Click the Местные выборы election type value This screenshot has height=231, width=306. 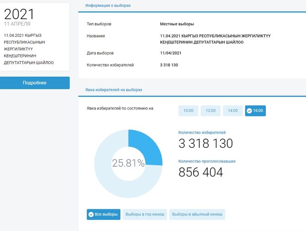[x=177, y=24]
